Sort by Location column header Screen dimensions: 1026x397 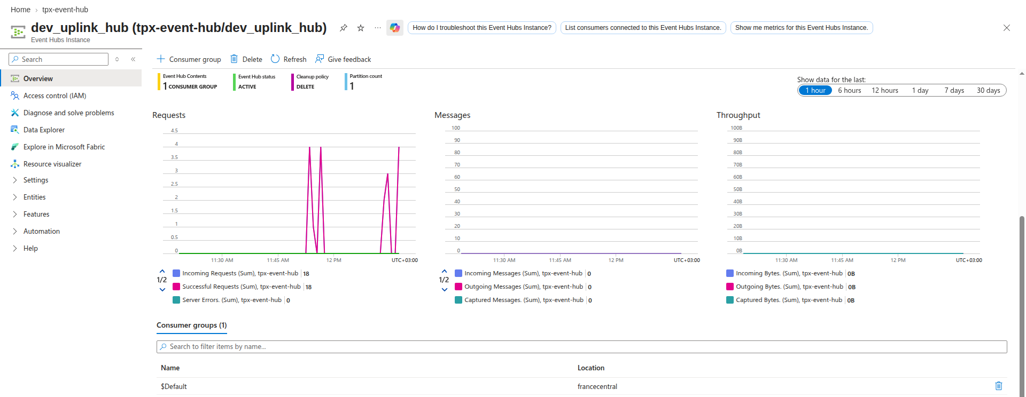[591, 368]
